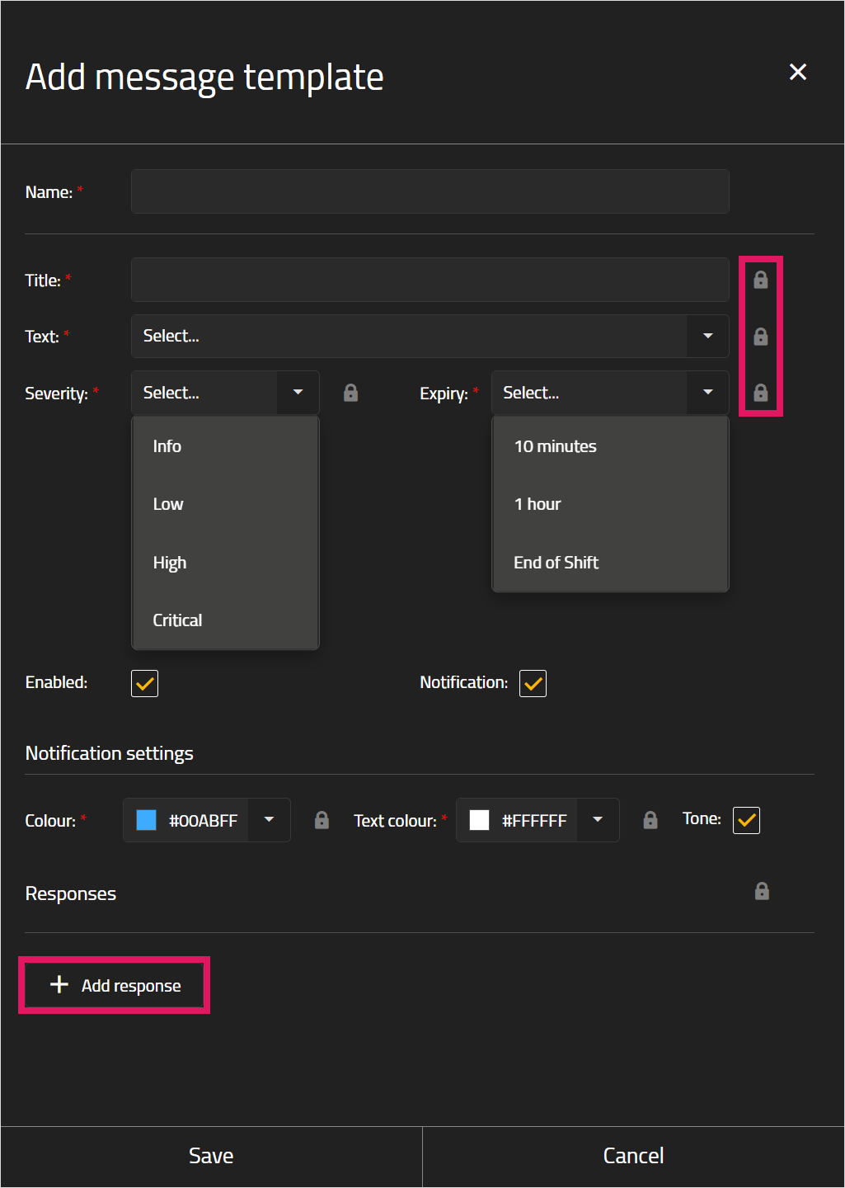Image resolution: width=845 pixels, height=1188 pixels.
Task: Toggle the lock icon next to Expiry dropdown
Action: [x=761, y=393]
